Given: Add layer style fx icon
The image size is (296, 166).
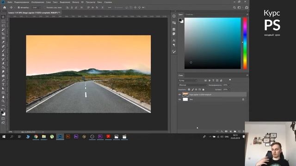Looking at the screenshot, I should pyautogui.click(x=222, y=131).
